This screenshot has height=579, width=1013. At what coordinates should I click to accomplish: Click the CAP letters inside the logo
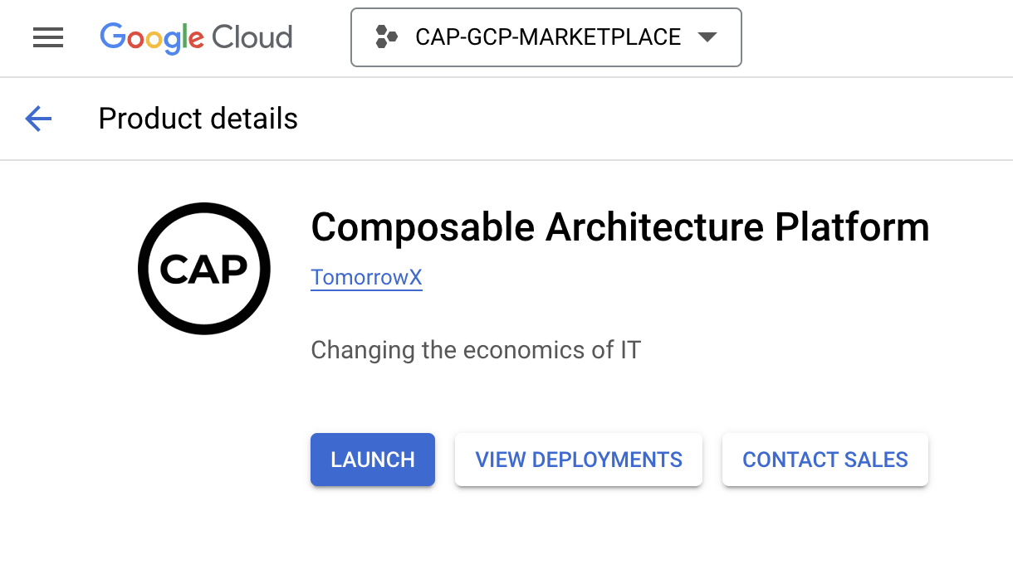point(204,270)
